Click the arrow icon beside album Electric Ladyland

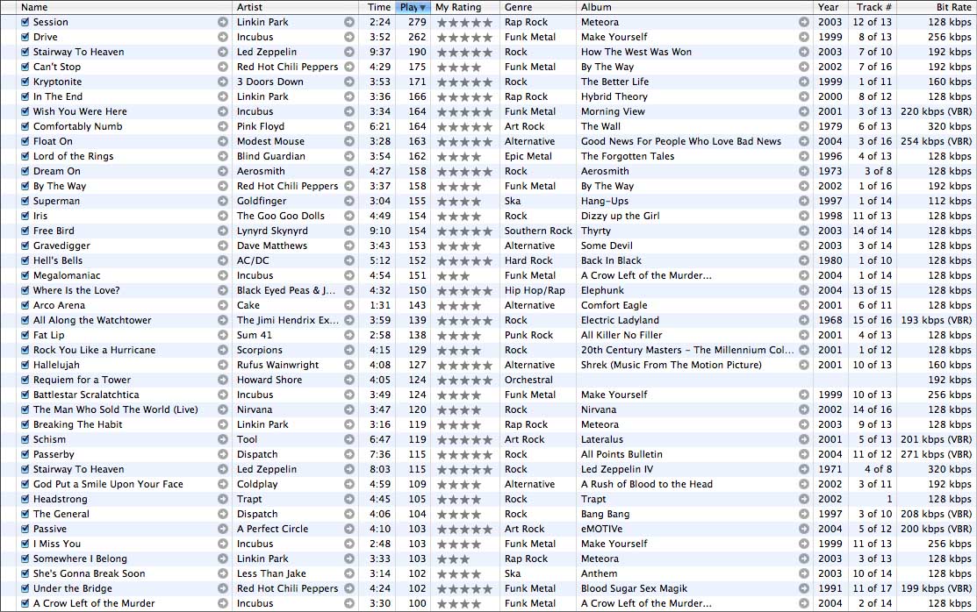click(804, 320)
